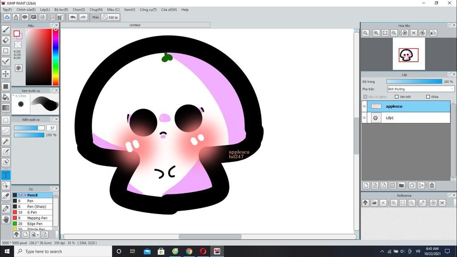Open the color palette icon
Image resolution: width=457 pixels, height=257 pixels.
(18, 68)
